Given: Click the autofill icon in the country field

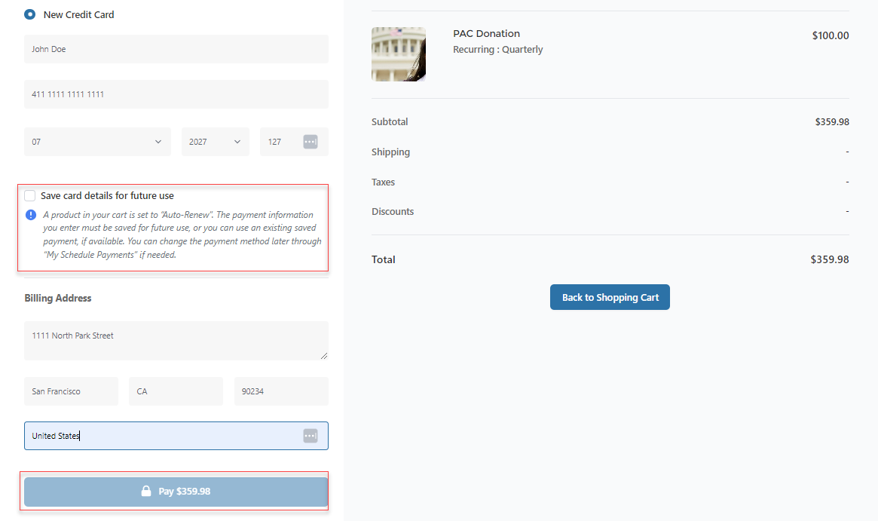Looking at the screenshot, I should pyautogui.click(x=311, y=436).
